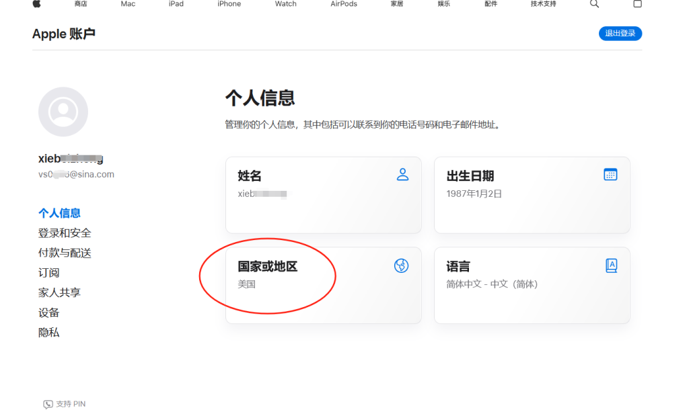Open the 登录和安全 sidebar section
Screen dimensions: 689x410
coord(65,233)
